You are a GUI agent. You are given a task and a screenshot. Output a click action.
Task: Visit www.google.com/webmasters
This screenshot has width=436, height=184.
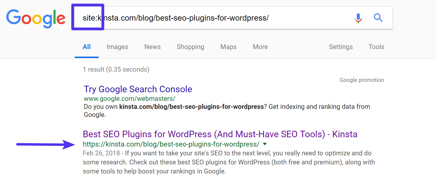click(x=129, y=99)
